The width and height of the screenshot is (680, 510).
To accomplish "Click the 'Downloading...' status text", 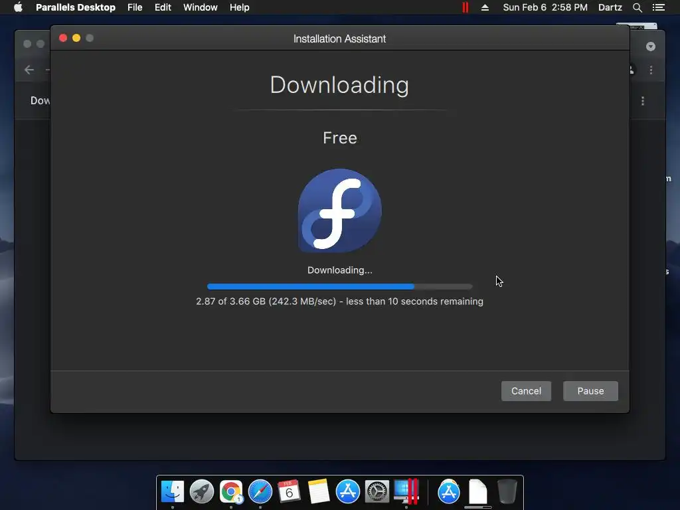I will (x=339, y=270).
